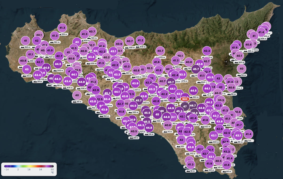Select the 45 marker above 368 m label

[157, 114]
